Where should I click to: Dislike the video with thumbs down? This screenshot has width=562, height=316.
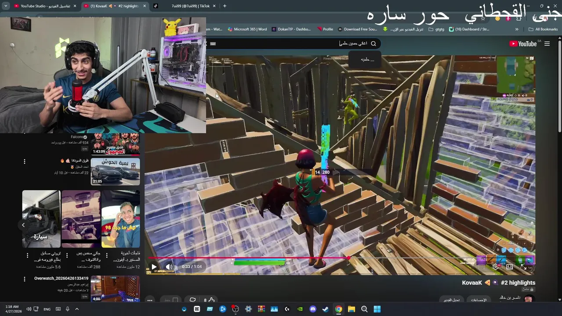point(192,300)
